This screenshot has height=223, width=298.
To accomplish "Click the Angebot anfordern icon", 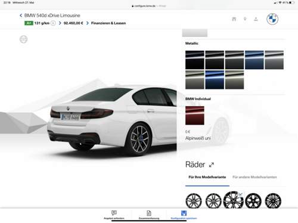I will click(x=114, y=213).
